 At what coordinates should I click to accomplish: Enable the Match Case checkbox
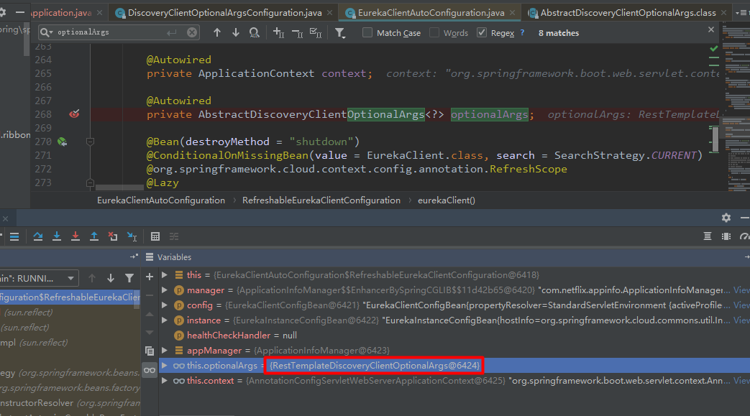click(367, 32)
